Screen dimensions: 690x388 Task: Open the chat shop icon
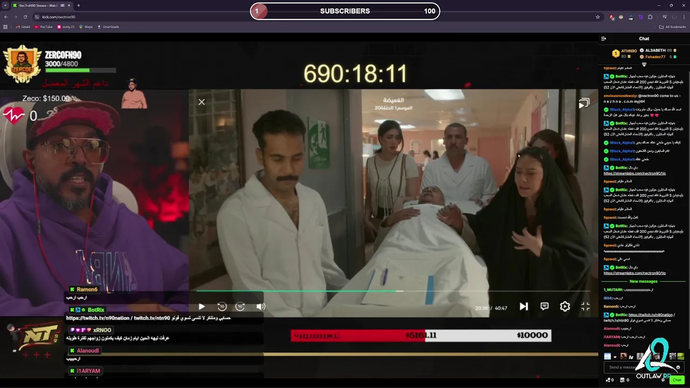coord(624,380)
